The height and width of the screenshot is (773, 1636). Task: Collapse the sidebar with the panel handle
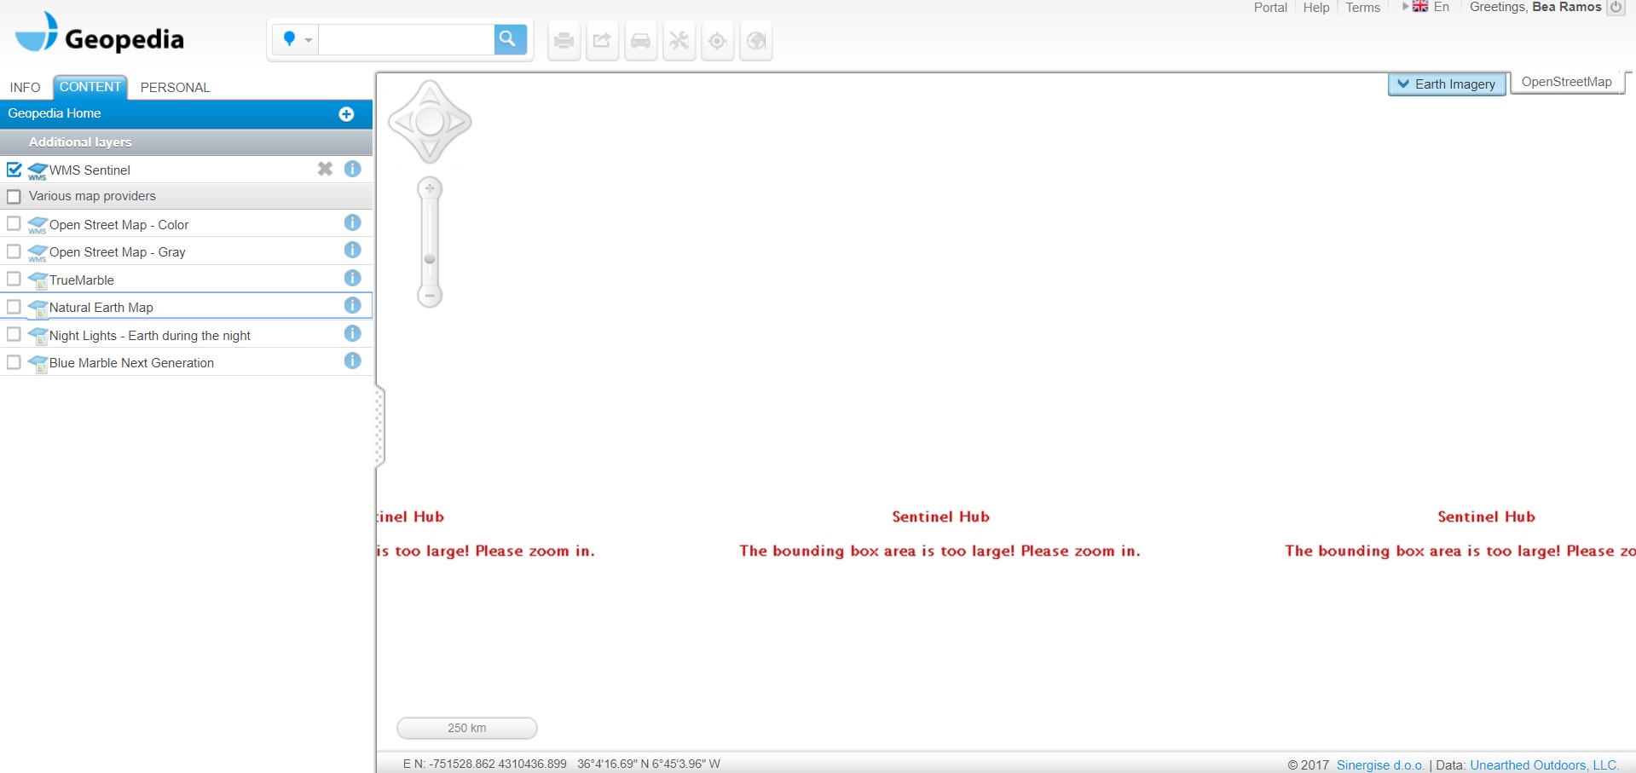tap(380, 427)
